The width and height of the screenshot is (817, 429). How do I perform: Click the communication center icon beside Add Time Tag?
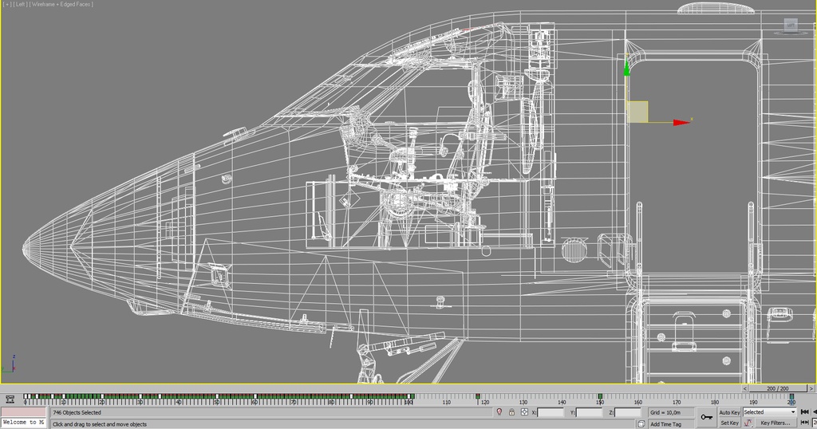(642, 423)
